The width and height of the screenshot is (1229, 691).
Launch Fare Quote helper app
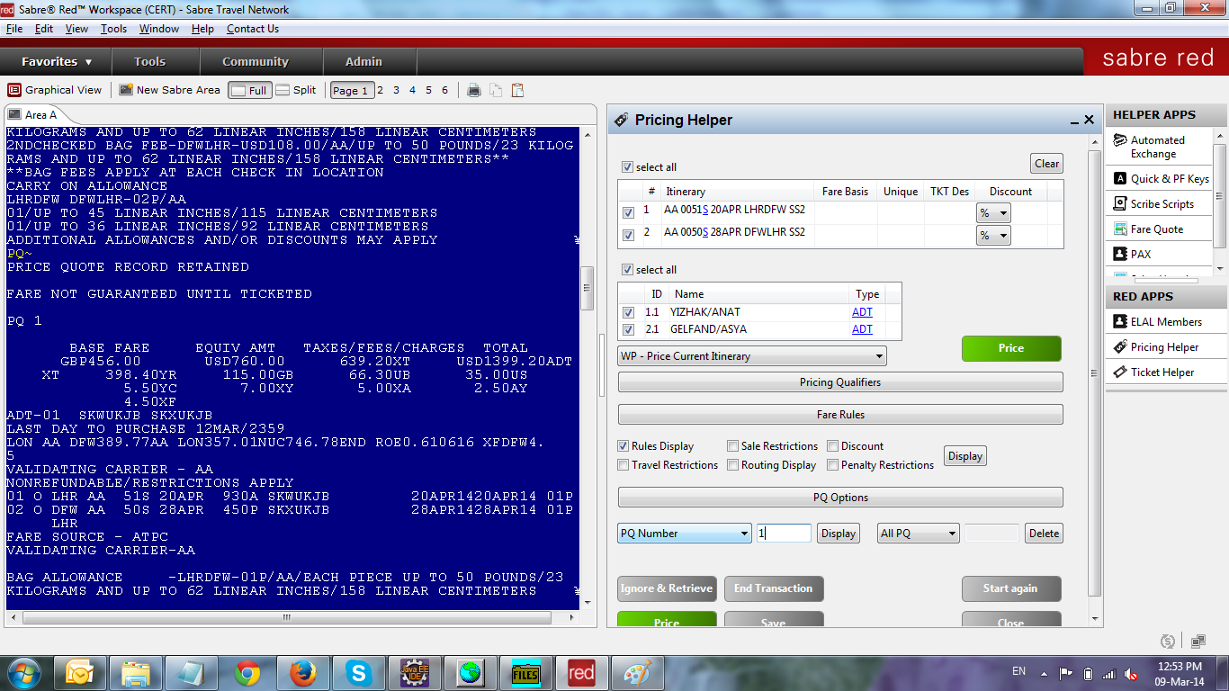click(1120, 229)
